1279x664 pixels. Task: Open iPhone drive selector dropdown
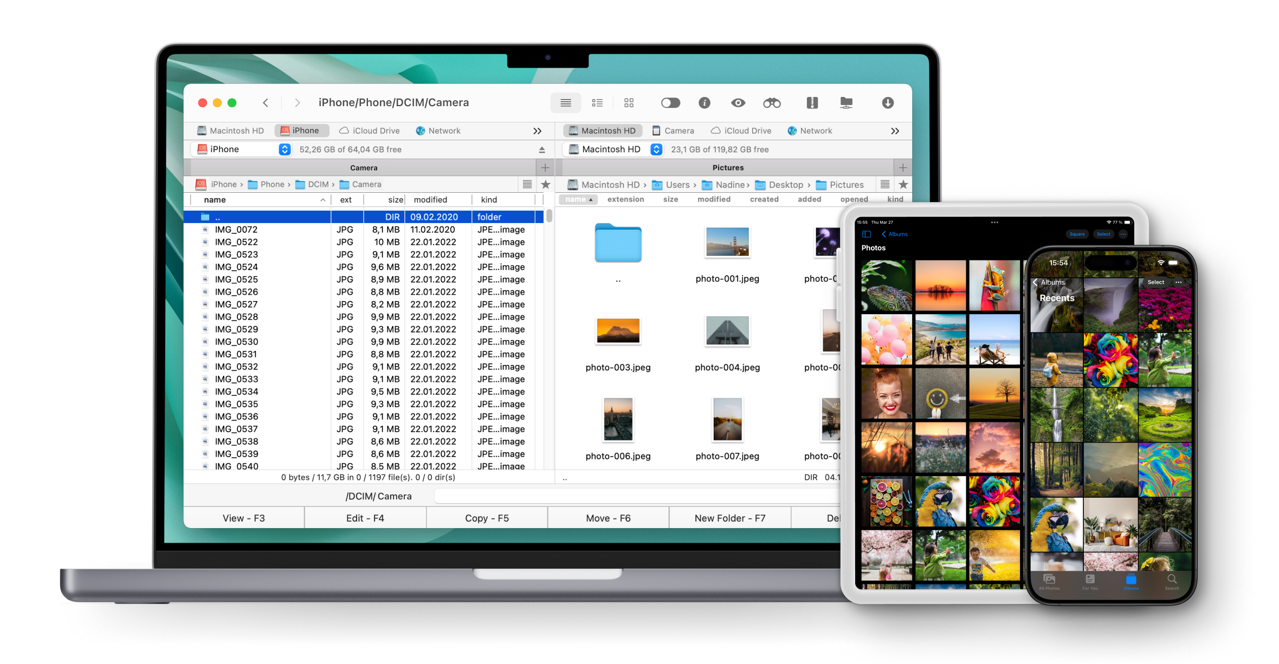click(242, 149)
